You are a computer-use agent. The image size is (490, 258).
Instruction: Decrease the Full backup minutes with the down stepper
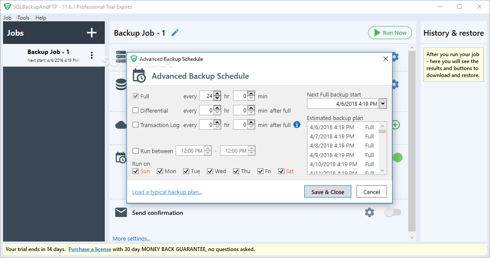[x=251, y=97]
